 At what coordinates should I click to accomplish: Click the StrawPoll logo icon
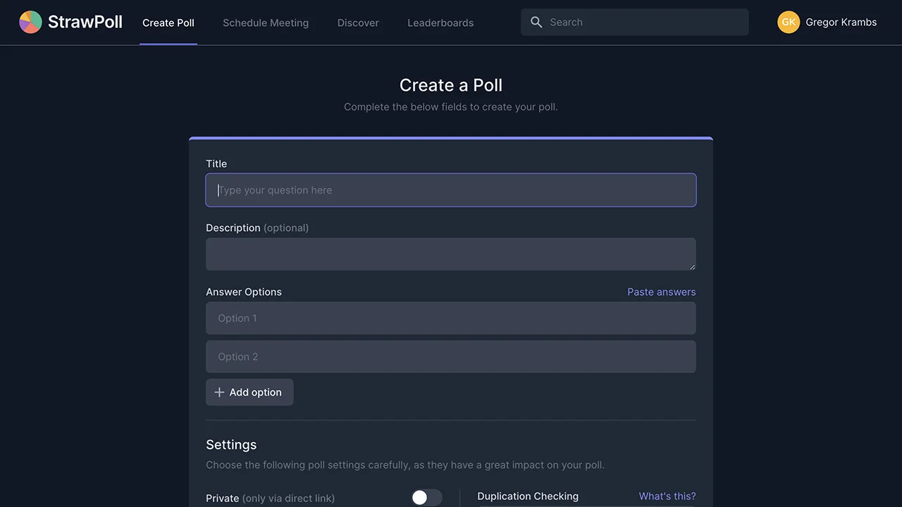[x=30, y=22]
